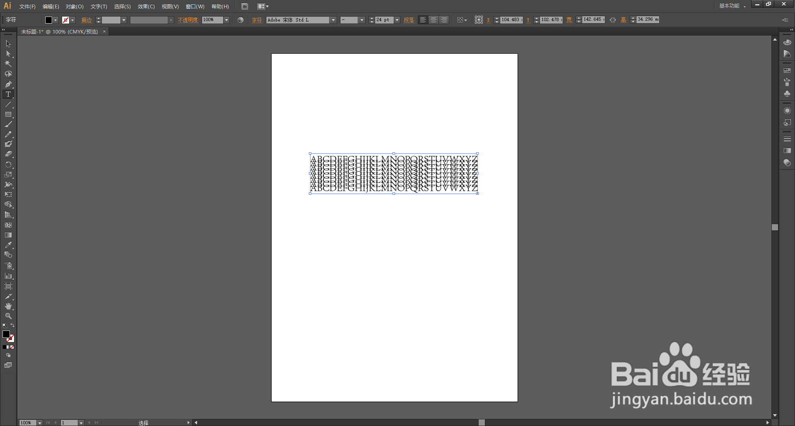Open the 基本功能 workspace switcher
The width and height of the screenshot is (795, 426).
tap(732, 6)
